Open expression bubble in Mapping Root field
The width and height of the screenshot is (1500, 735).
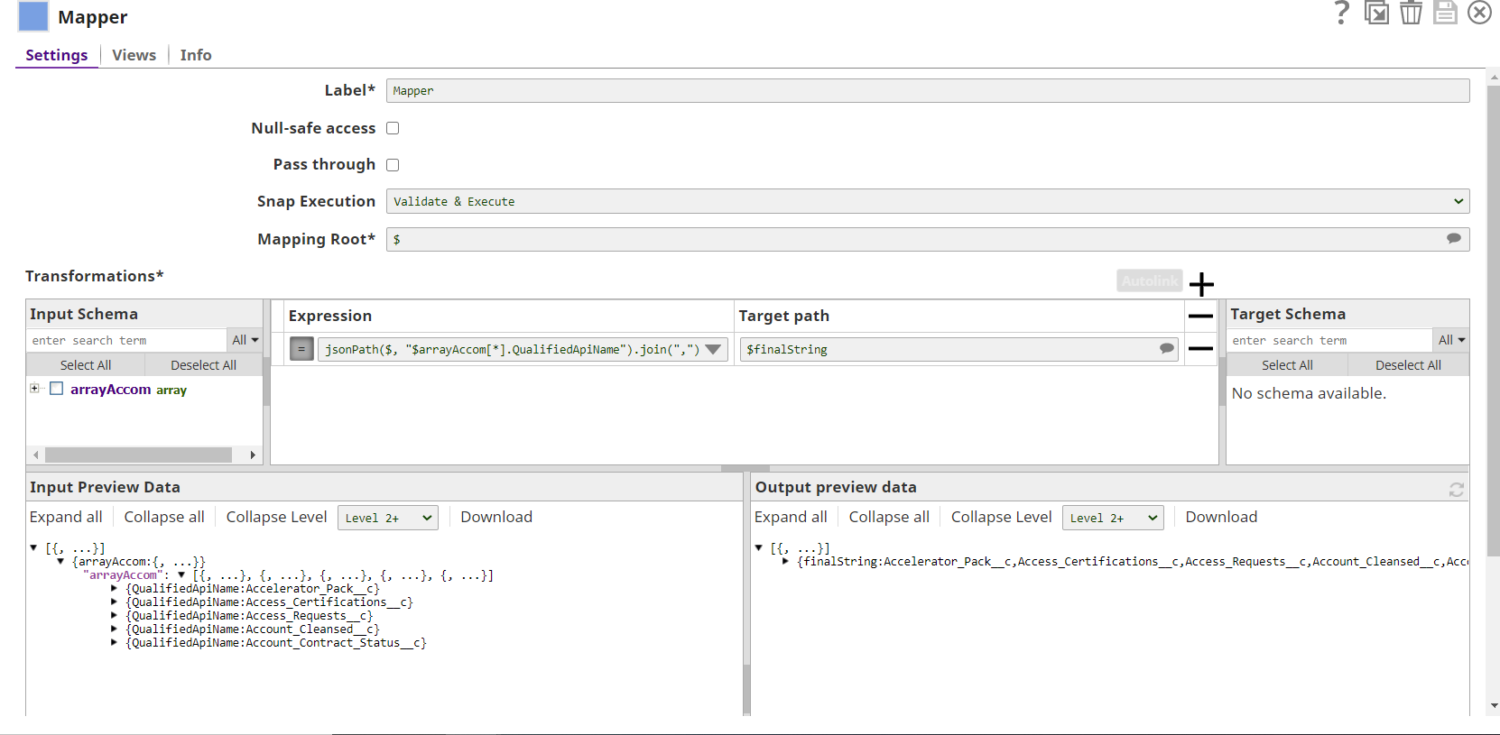[1453, 239]
